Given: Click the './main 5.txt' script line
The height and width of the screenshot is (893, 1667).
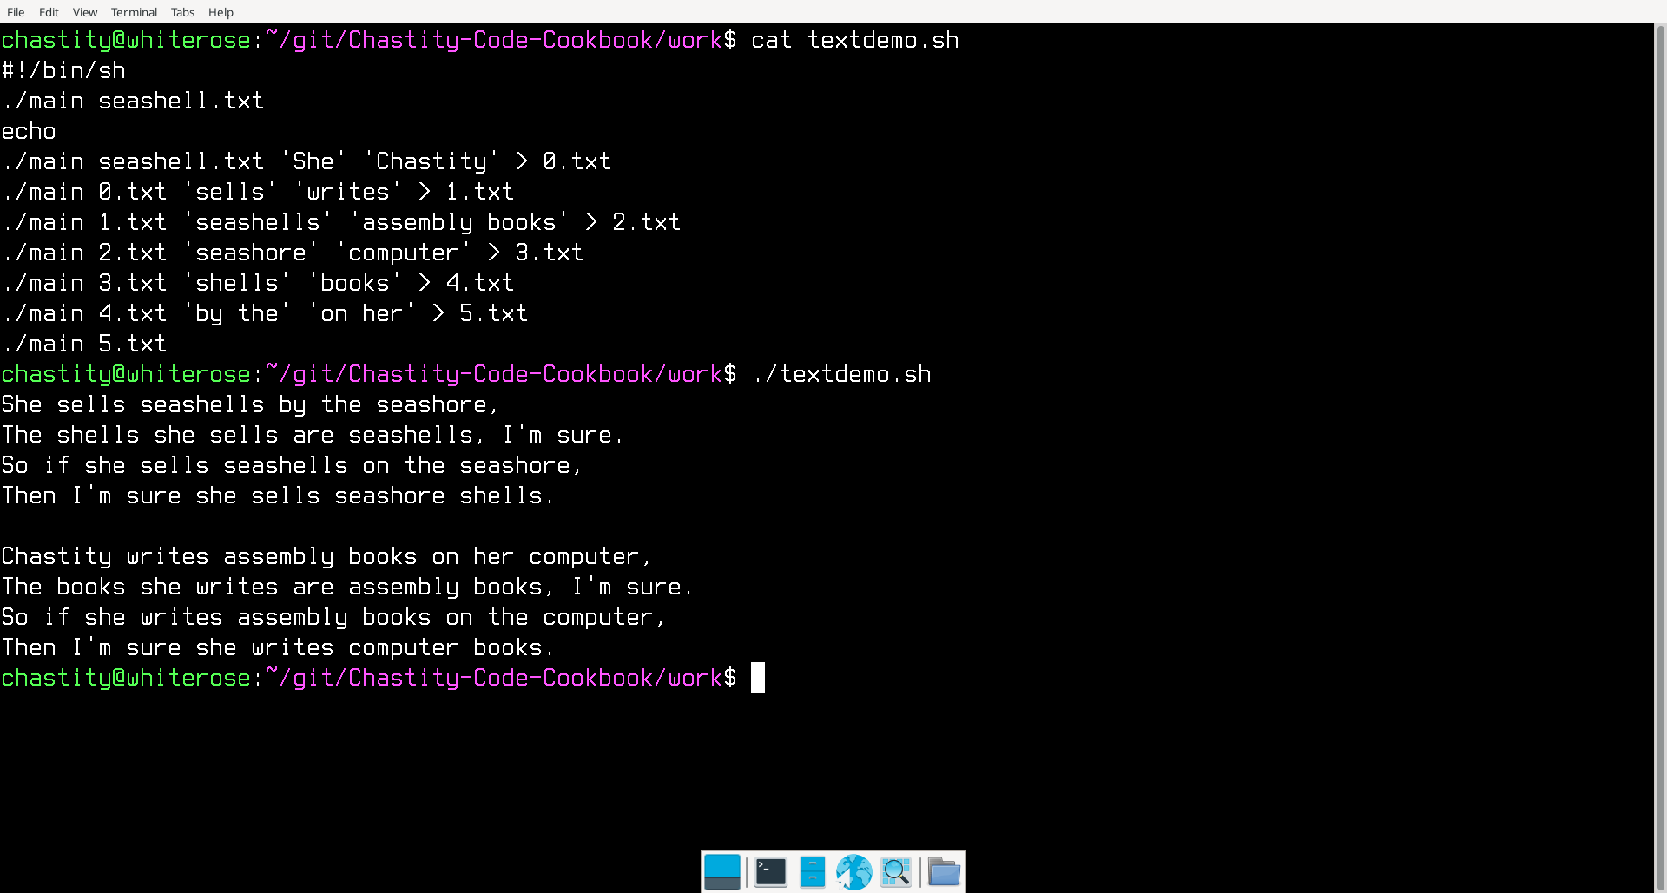Looking at the screenshot, I should [x=84, y=344].
